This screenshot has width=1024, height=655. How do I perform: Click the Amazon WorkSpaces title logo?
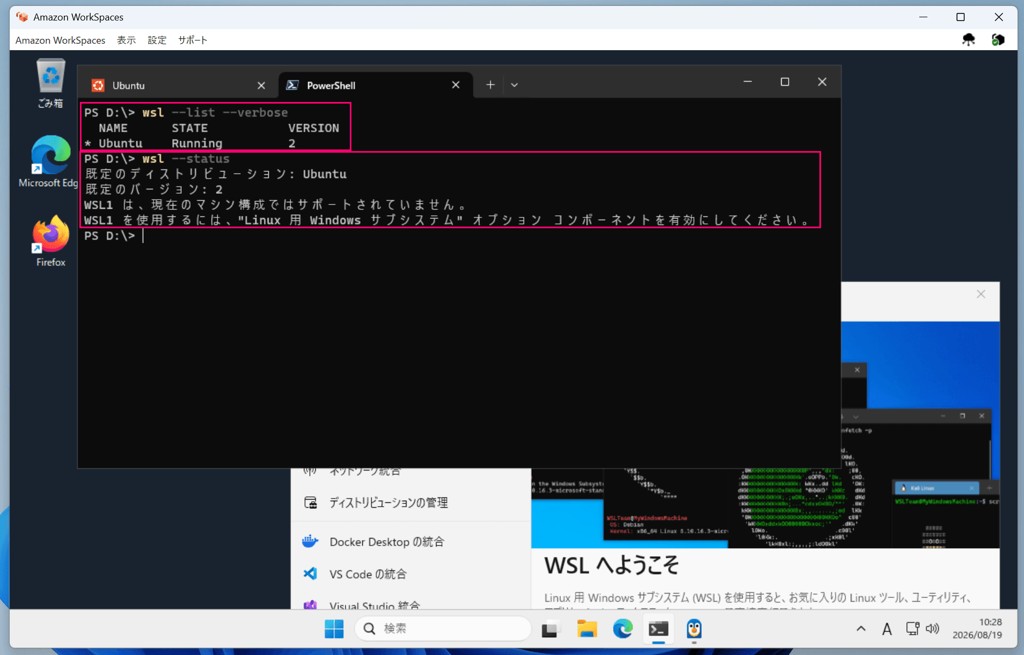22,17
